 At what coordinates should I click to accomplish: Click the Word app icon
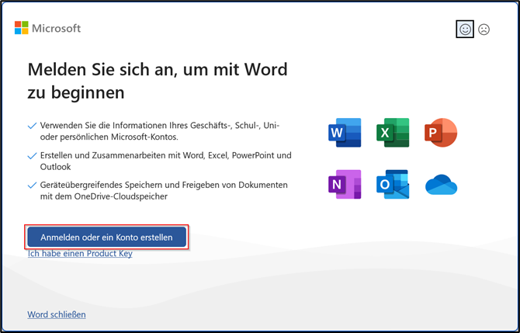click(345, 132)
